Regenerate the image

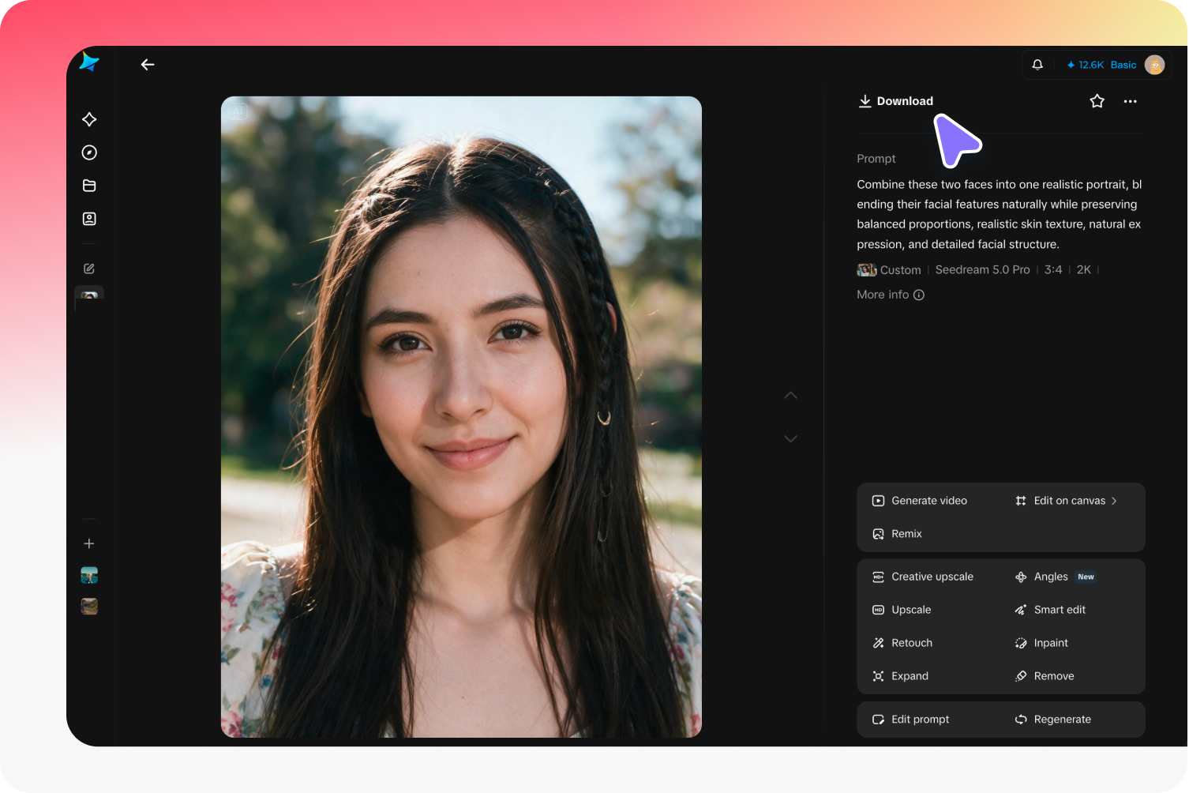coord(1053,720)
